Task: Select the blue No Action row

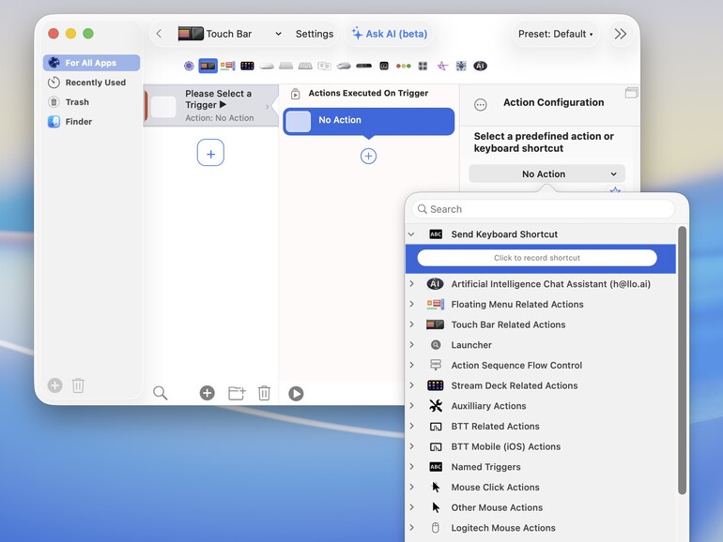Action: (368, 122)
